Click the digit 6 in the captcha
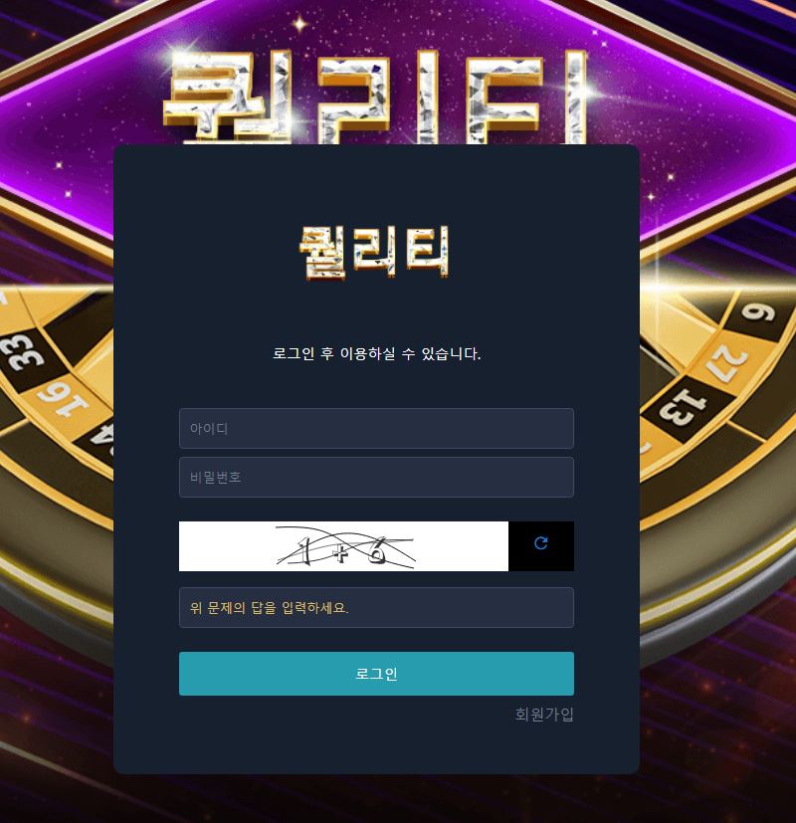The height and width of the screenshot is (823, 796). 376,549
